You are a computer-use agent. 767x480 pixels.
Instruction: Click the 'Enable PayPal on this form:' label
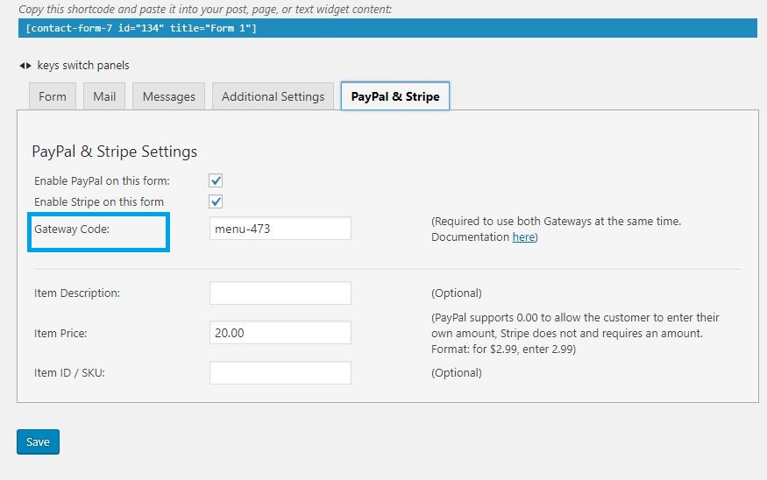coord(102,180)
